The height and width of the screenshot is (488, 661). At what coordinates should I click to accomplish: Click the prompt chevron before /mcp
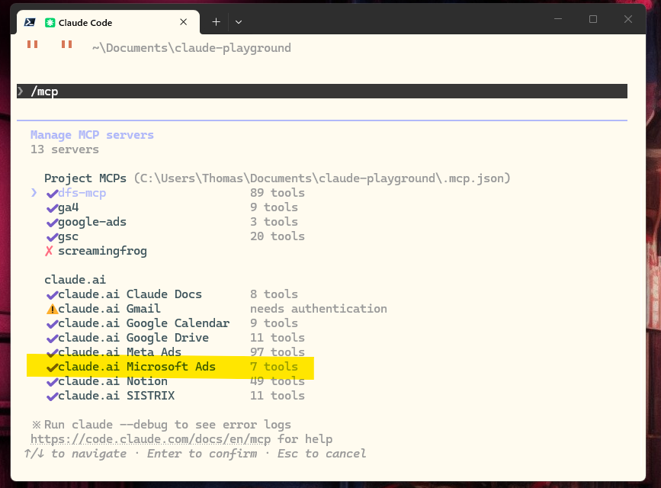21,91
